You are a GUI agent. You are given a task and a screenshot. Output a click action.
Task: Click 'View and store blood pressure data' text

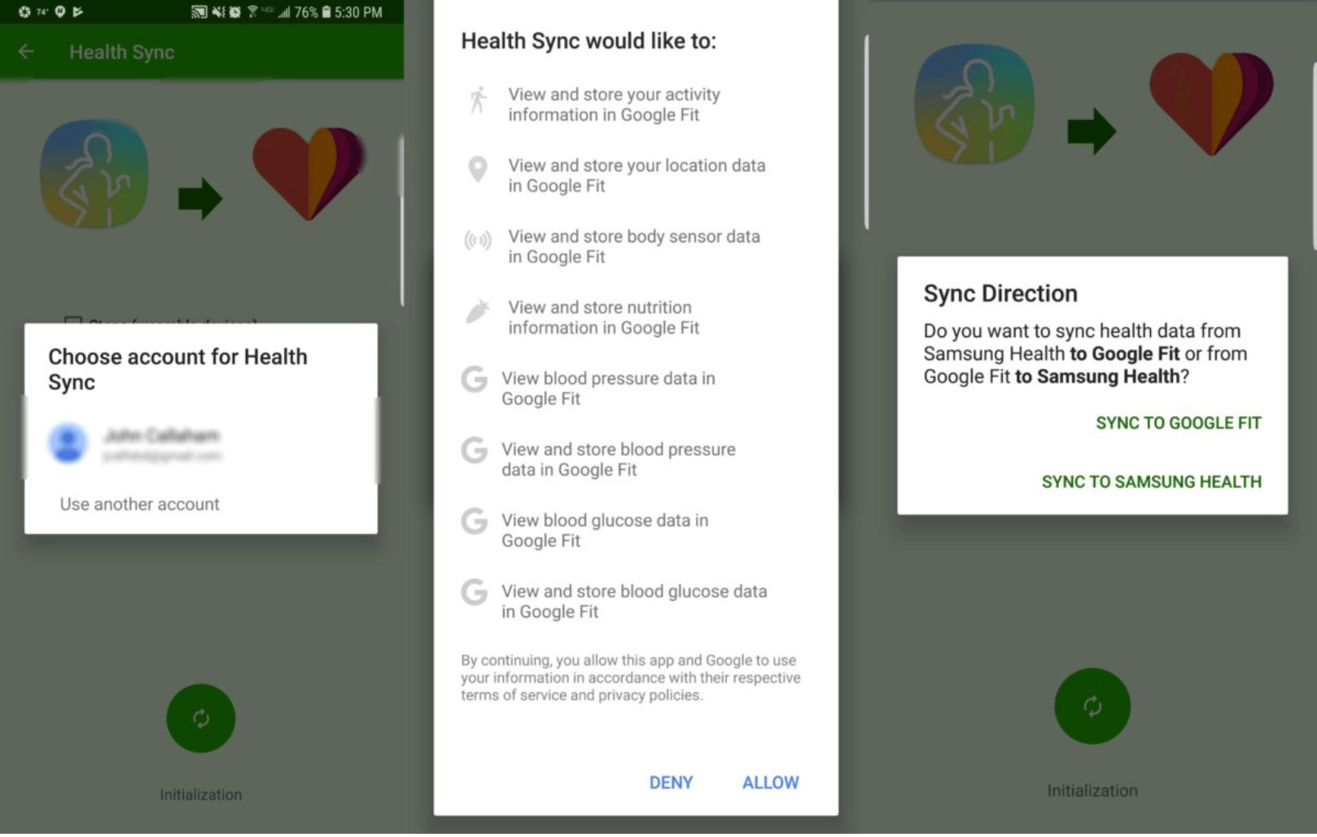pos(618,459)
